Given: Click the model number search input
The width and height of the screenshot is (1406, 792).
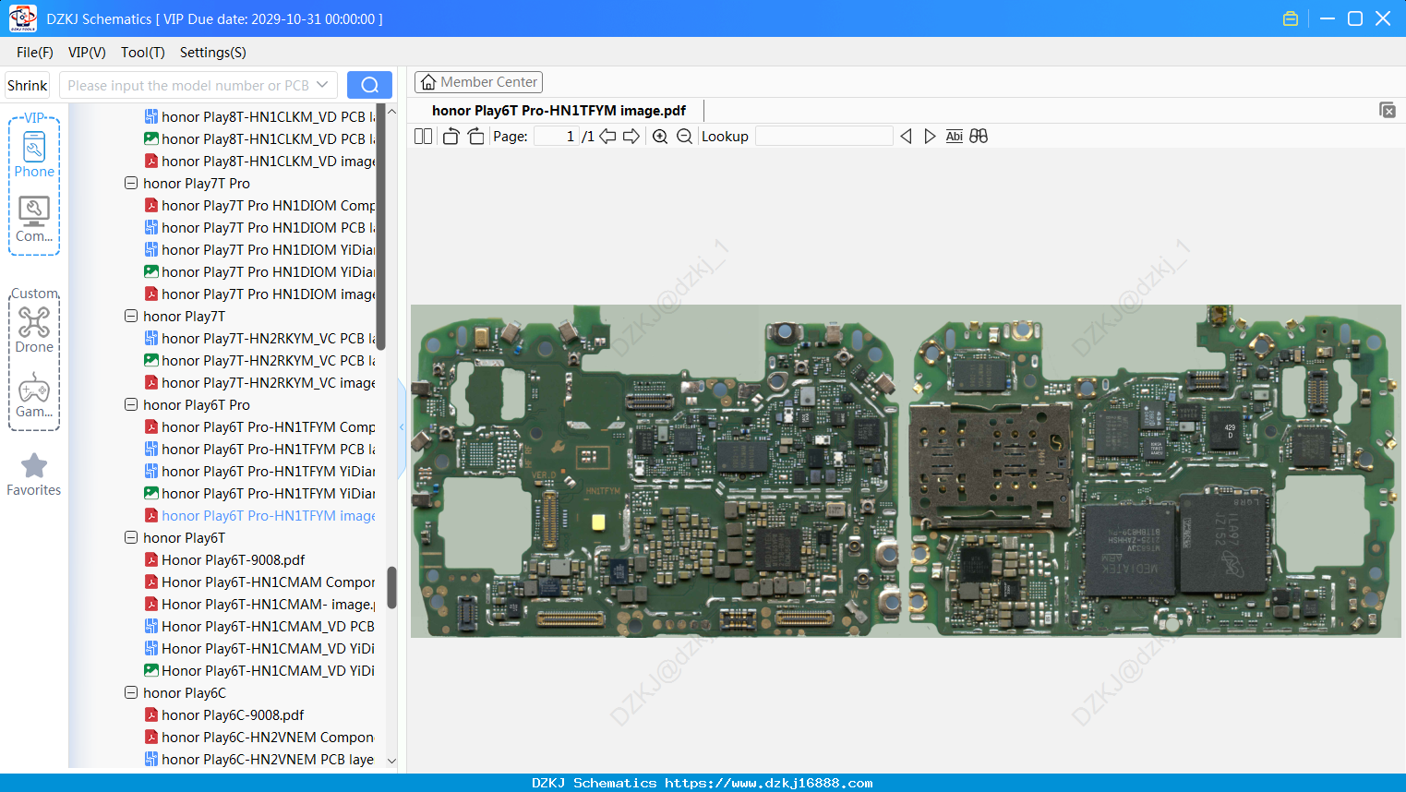Looking at the screenshot, I should pos(188,85).
